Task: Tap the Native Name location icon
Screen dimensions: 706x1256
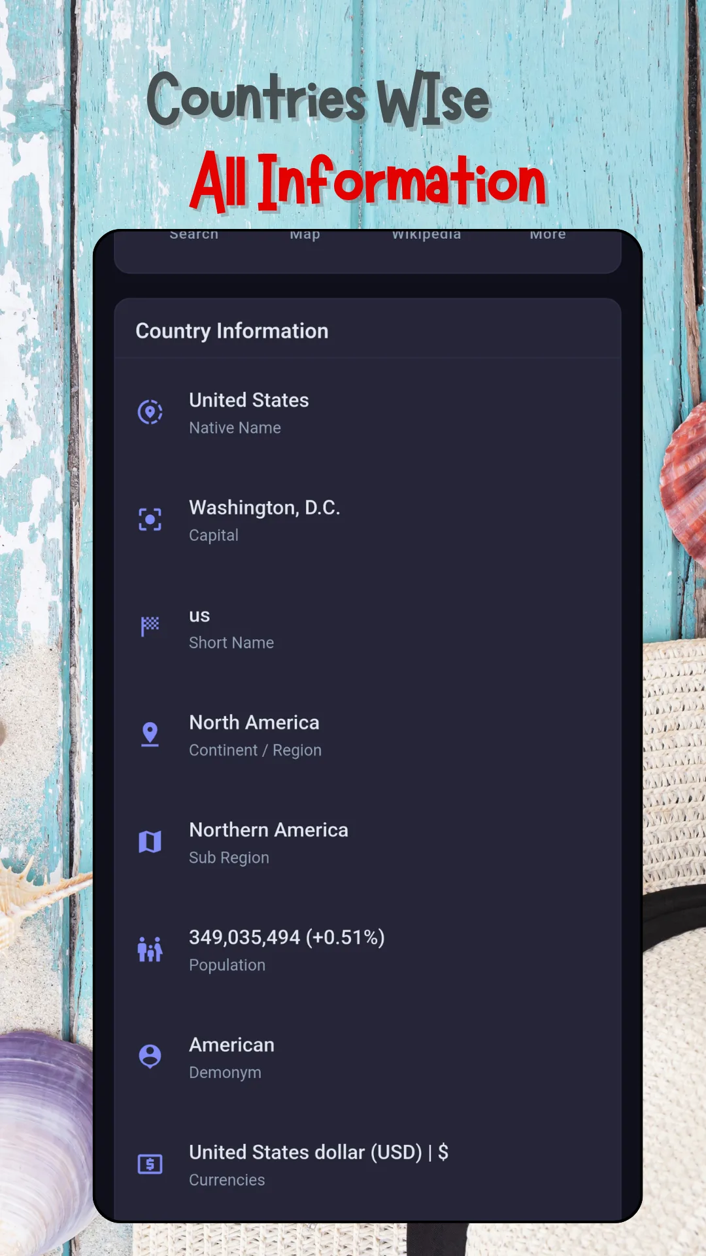Action: [x=150, y=412]
